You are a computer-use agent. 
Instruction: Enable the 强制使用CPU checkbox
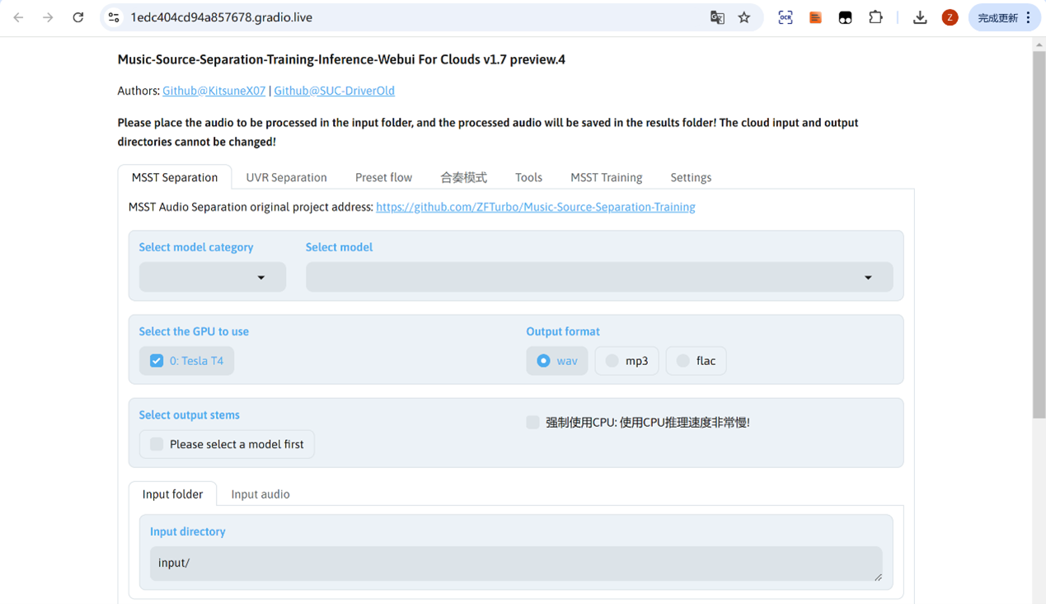coord(533,423)
